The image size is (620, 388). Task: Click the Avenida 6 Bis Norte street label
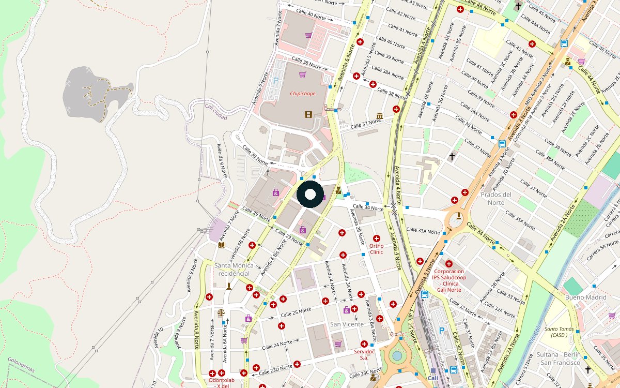273,258
